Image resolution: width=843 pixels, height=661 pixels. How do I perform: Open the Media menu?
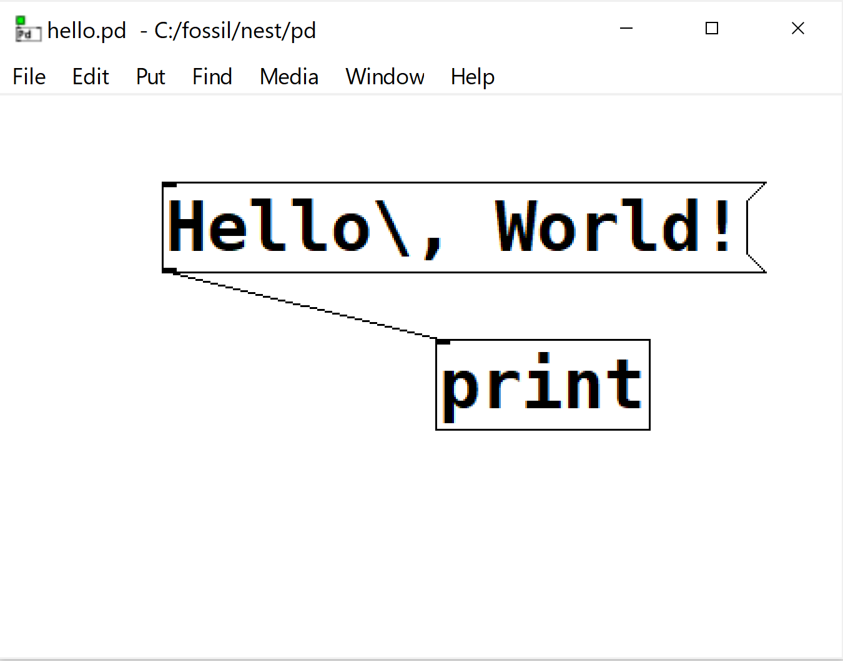(x=289, y=77)
